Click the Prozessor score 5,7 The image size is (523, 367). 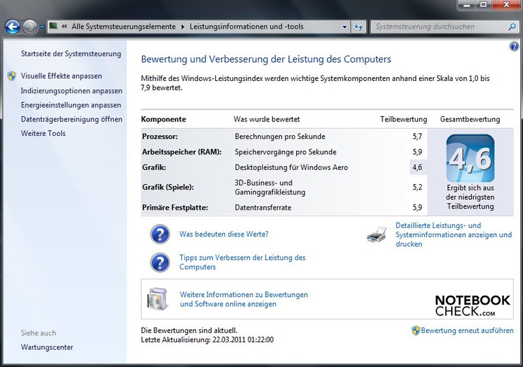pos(417,136)
